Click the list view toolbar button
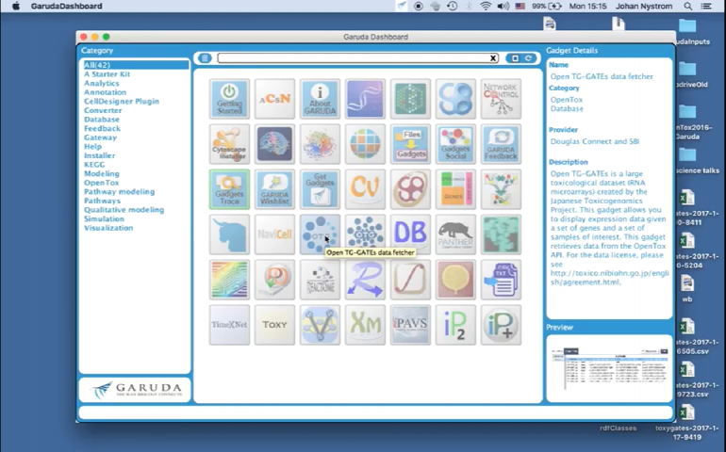726x452 pixels. tap(205, 57)
